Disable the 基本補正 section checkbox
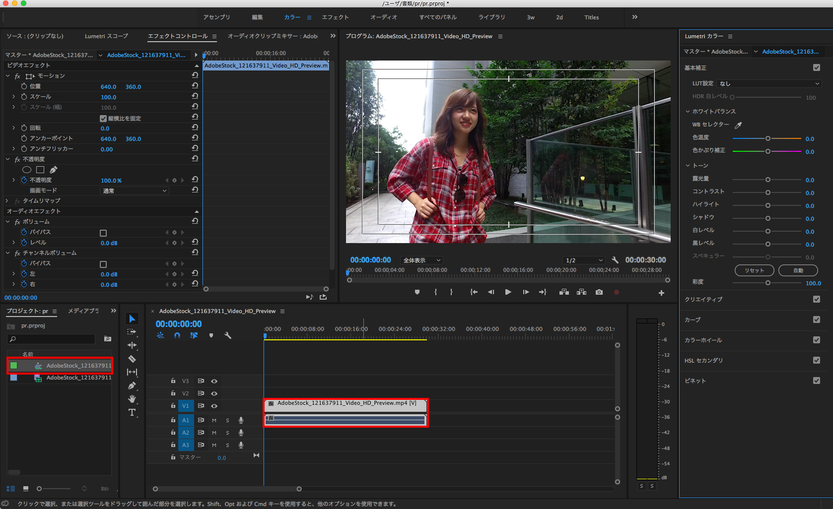The width and height of the screenshot is (833, 509). point(817,67)
